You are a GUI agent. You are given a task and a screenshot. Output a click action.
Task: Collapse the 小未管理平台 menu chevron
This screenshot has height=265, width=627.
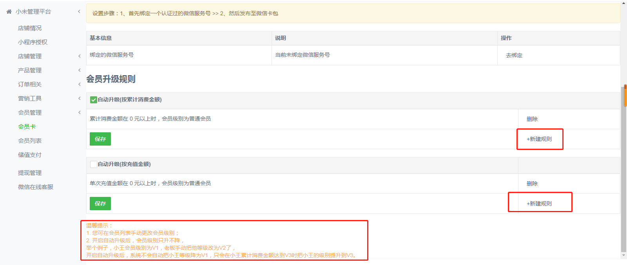click(79, 12)
